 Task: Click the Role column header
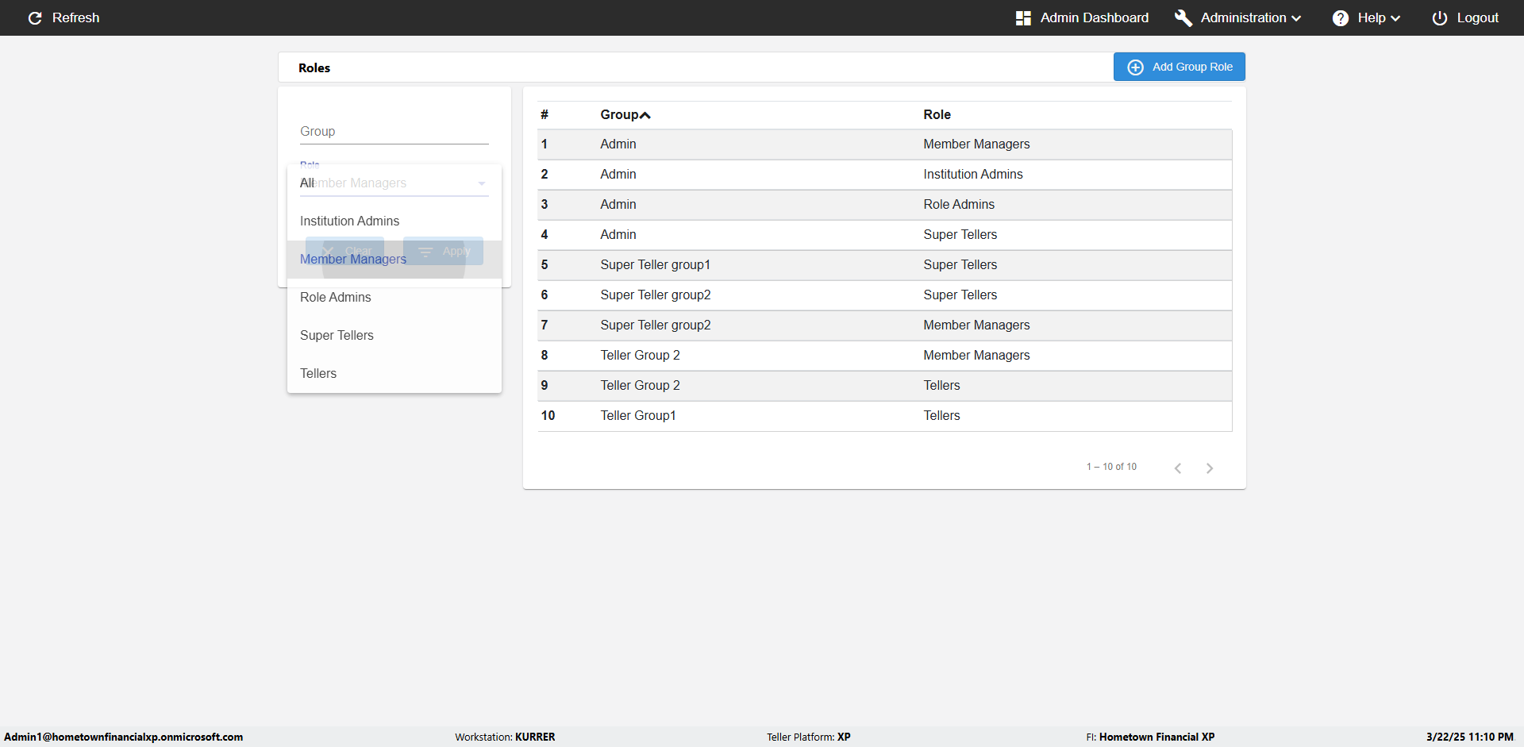click(x=937, y=114)
